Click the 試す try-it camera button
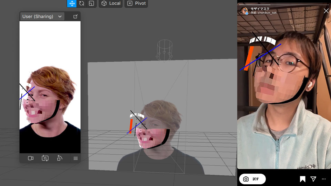Viewport: 331px width, 186px height. tap(252, 179)
